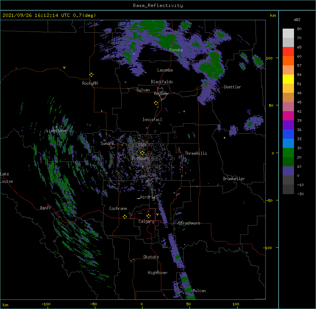
Task: Click the Airdrie city label
Action: [148, 197]
